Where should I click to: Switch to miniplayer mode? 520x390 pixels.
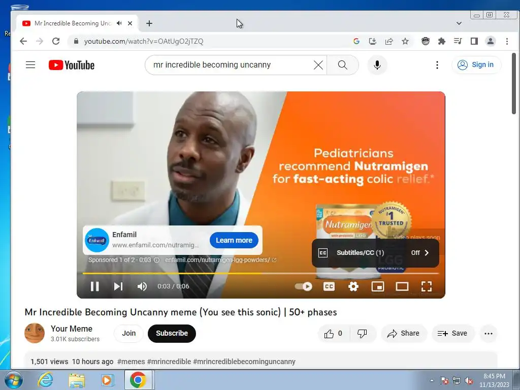point(378,286)
